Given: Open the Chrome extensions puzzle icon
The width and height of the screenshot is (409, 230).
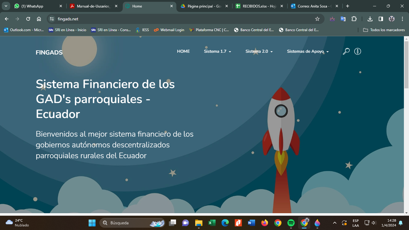Looking at the screenshot, I should point(354,19).
